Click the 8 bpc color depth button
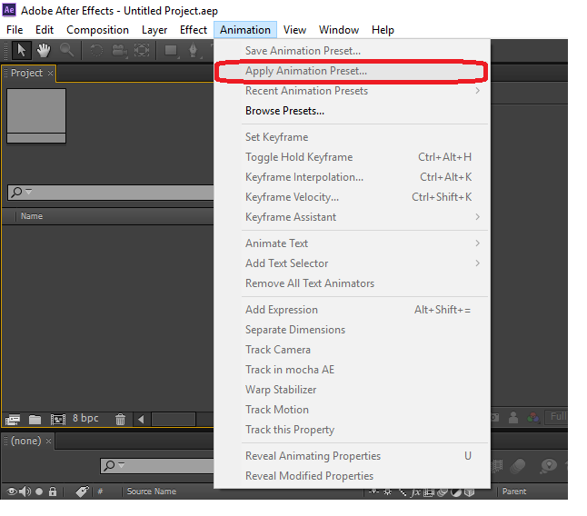 tap(85, 418)
